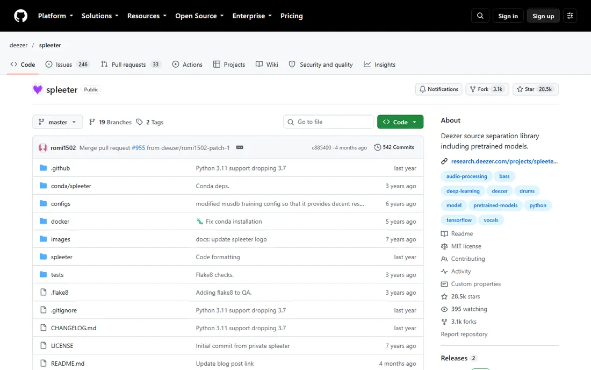Expand the commit message ellipsis button

pyautogui.click(x=240, y=147)
